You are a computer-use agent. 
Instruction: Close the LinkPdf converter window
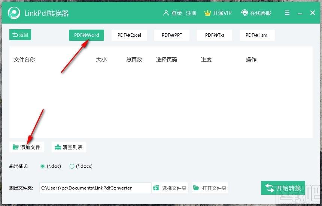[x=313, y=13]
